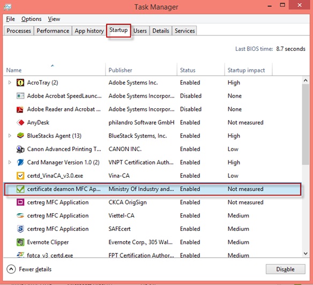313x285 pixels.
Task: Select the Evernote Clipper entry
Action: (x=48, y=242)
